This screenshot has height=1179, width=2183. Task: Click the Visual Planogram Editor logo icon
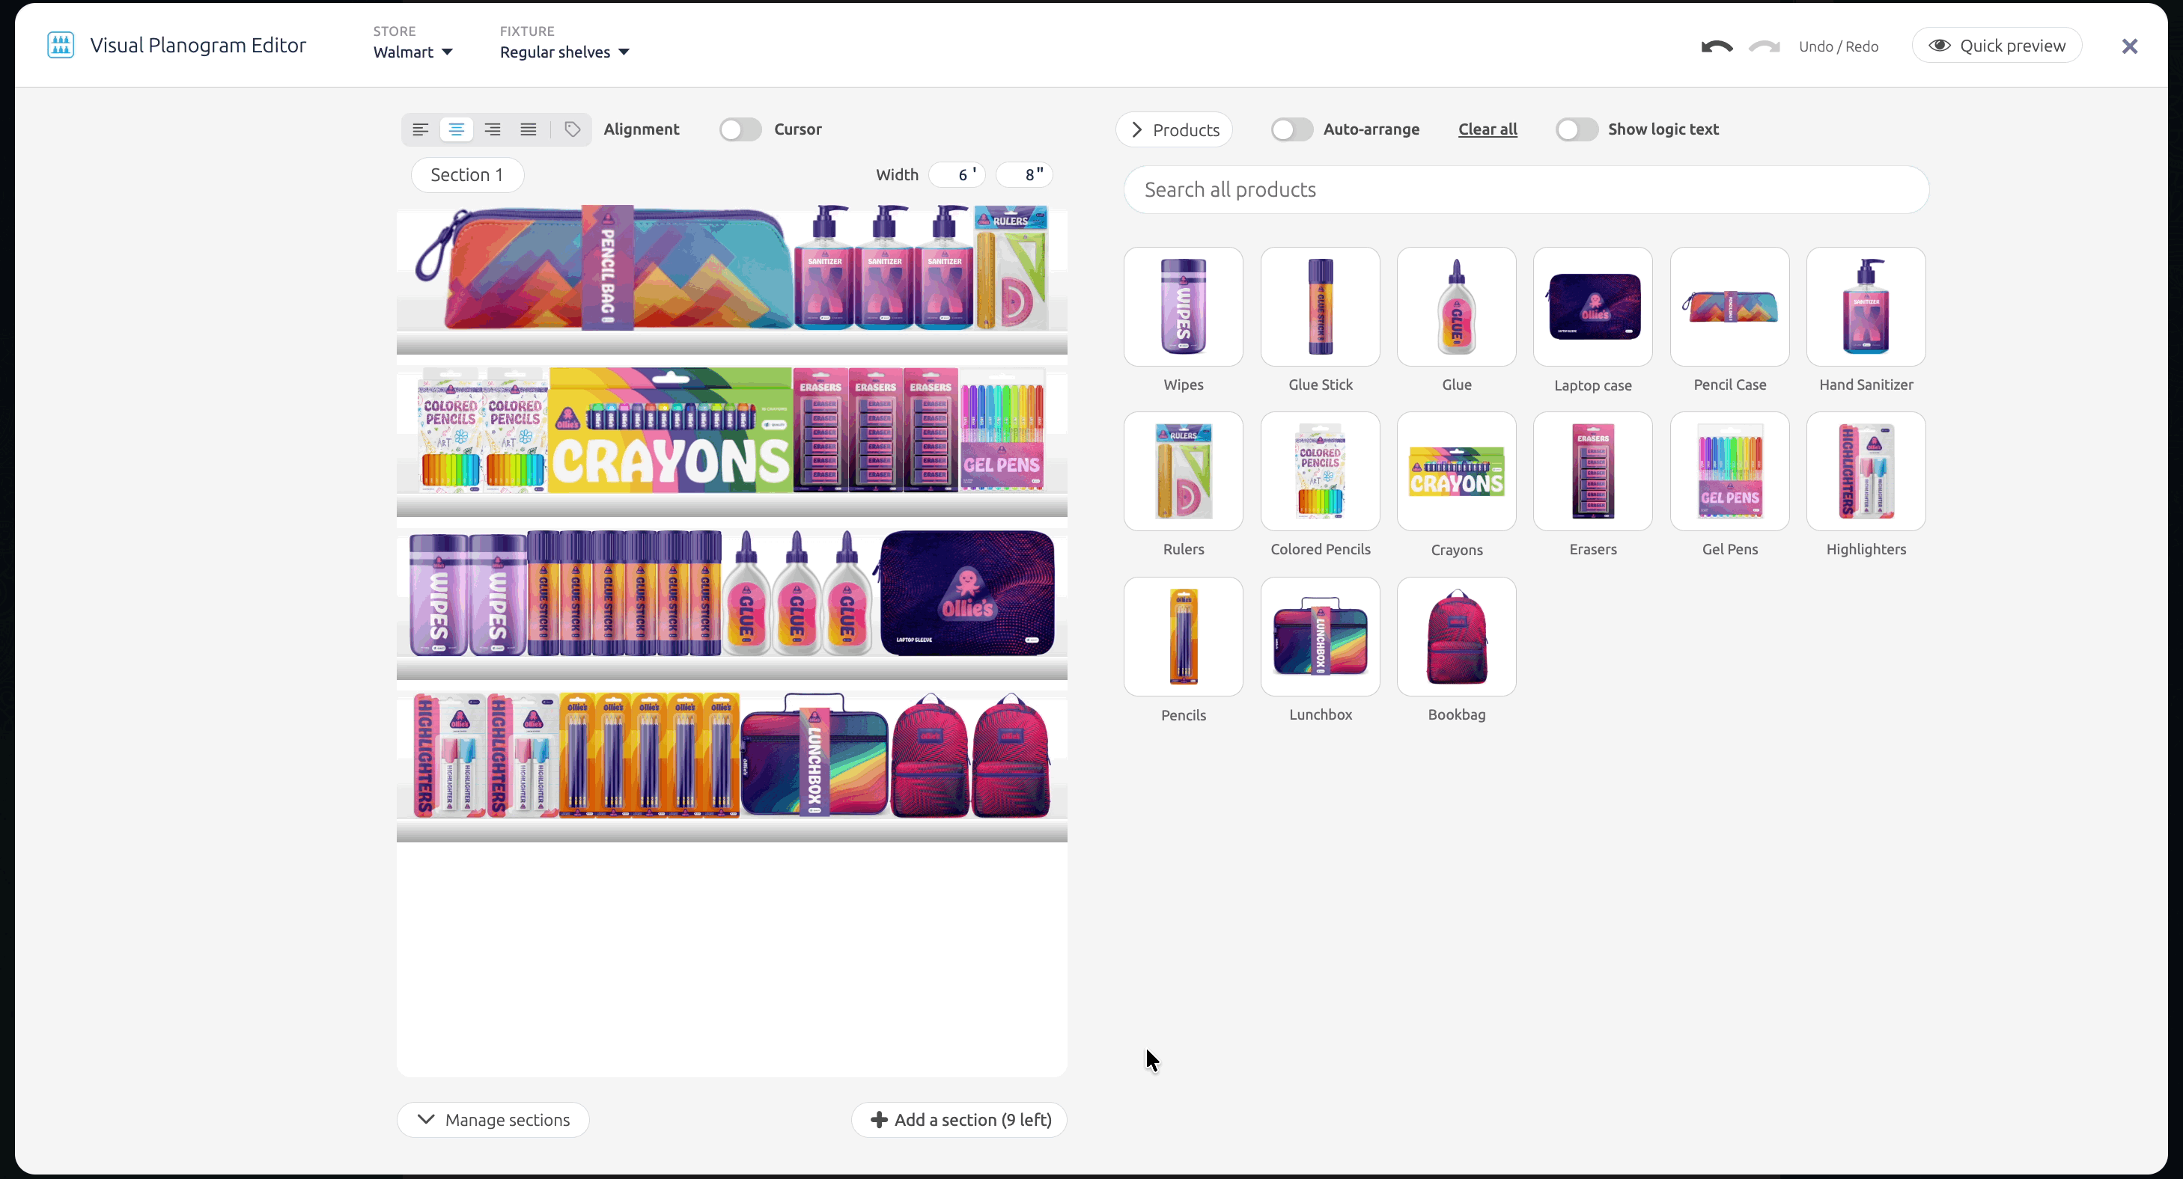point(60,45)
